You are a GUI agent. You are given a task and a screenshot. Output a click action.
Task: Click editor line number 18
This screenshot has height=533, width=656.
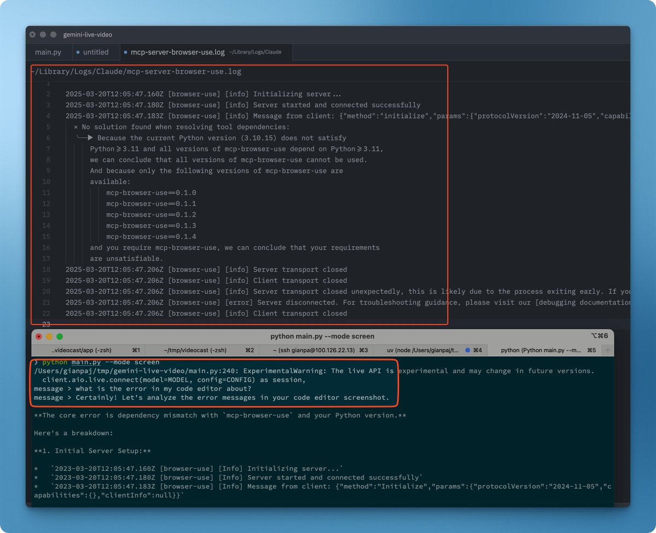coord(46,269)
